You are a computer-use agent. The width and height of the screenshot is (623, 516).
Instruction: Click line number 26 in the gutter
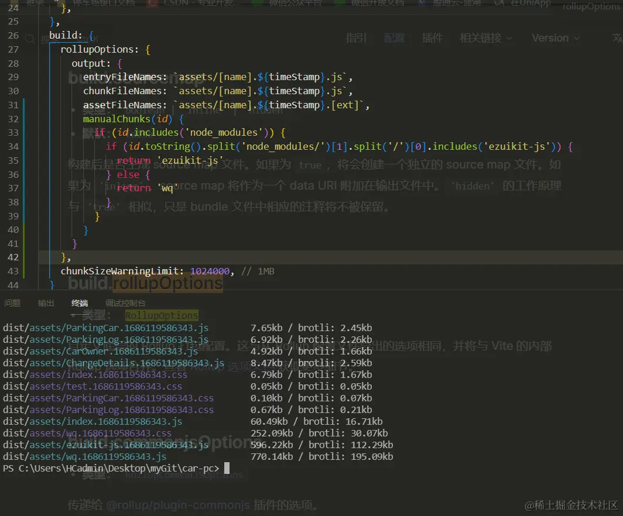point(13,35)
